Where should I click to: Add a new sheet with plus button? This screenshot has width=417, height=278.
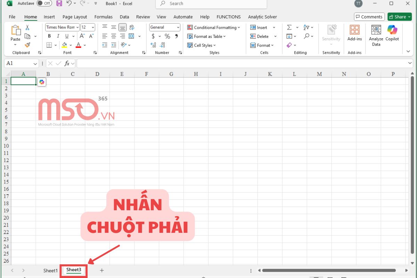(102, 270)
